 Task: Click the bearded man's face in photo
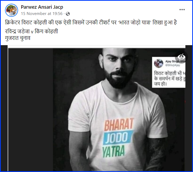[x=119, y=67]
